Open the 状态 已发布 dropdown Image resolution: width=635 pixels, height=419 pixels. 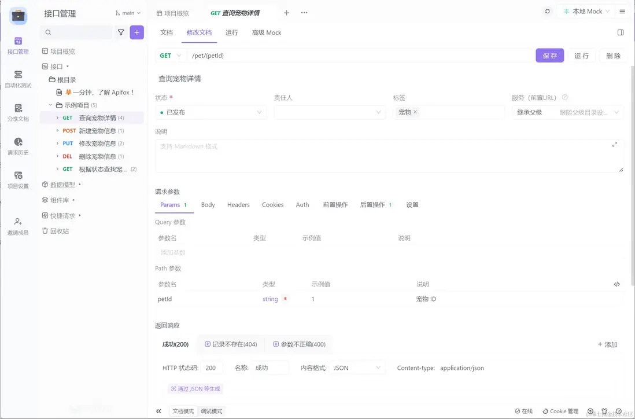[x=211, y=112]
